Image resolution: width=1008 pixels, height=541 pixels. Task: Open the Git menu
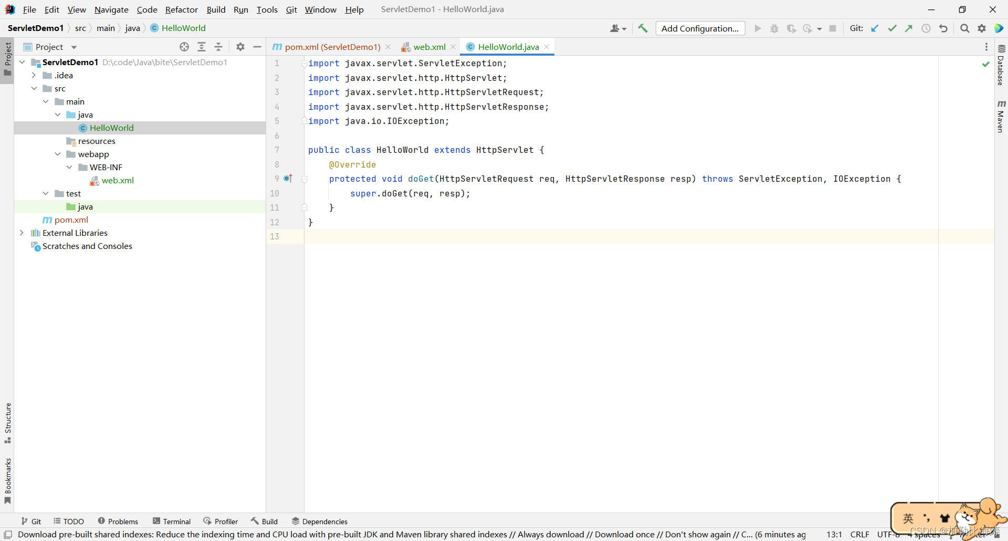coord(291,9)
